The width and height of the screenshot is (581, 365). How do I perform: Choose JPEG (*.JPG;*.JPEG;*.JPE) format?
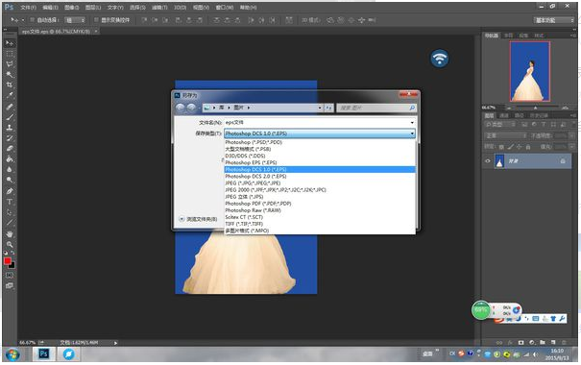(320, 183)
